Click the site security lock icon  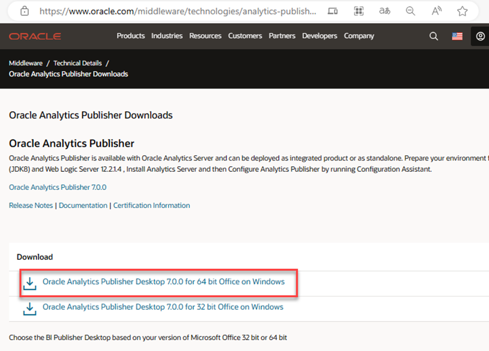[24, 11]
